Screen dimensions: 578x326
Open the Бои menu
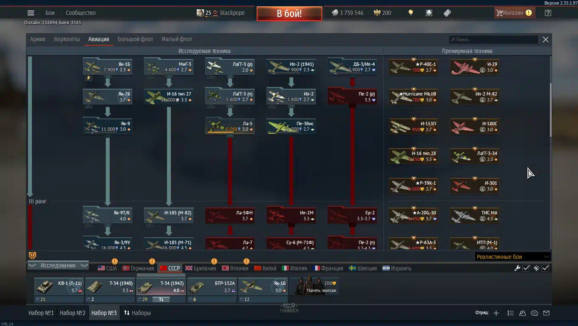point(50,13)
